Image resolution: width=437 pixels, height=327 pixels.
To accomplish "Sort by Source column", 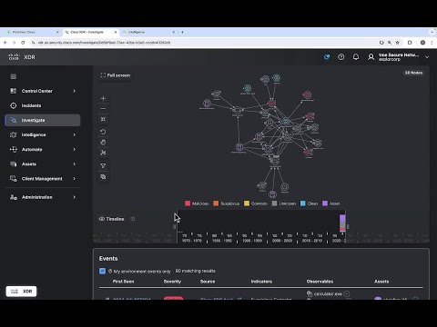I will coord(208,282).
